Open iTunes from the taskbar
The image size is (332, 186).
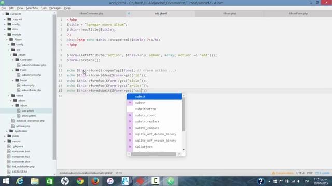pos(110,181)
